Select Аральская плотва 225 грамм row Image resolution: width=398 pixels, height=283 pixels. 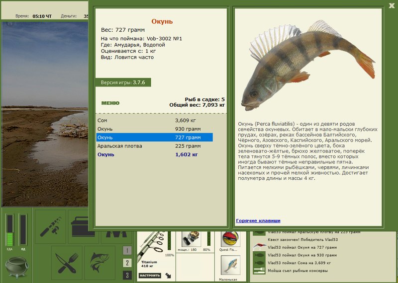click(x=155, y=146)
